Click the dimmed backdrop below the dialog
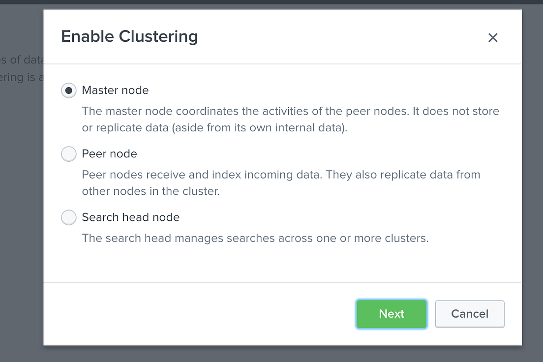This screenshot has width=543, height=362. click(271, 354)
